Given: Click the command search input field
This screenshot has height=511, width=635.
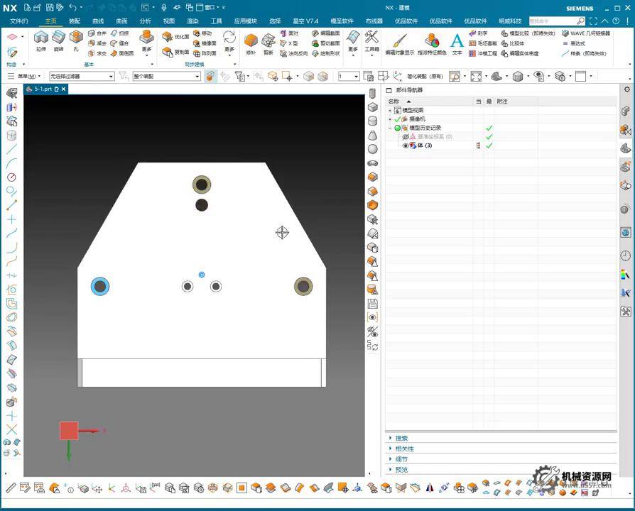Looking at the screenshot, I should tap(553, 21).
